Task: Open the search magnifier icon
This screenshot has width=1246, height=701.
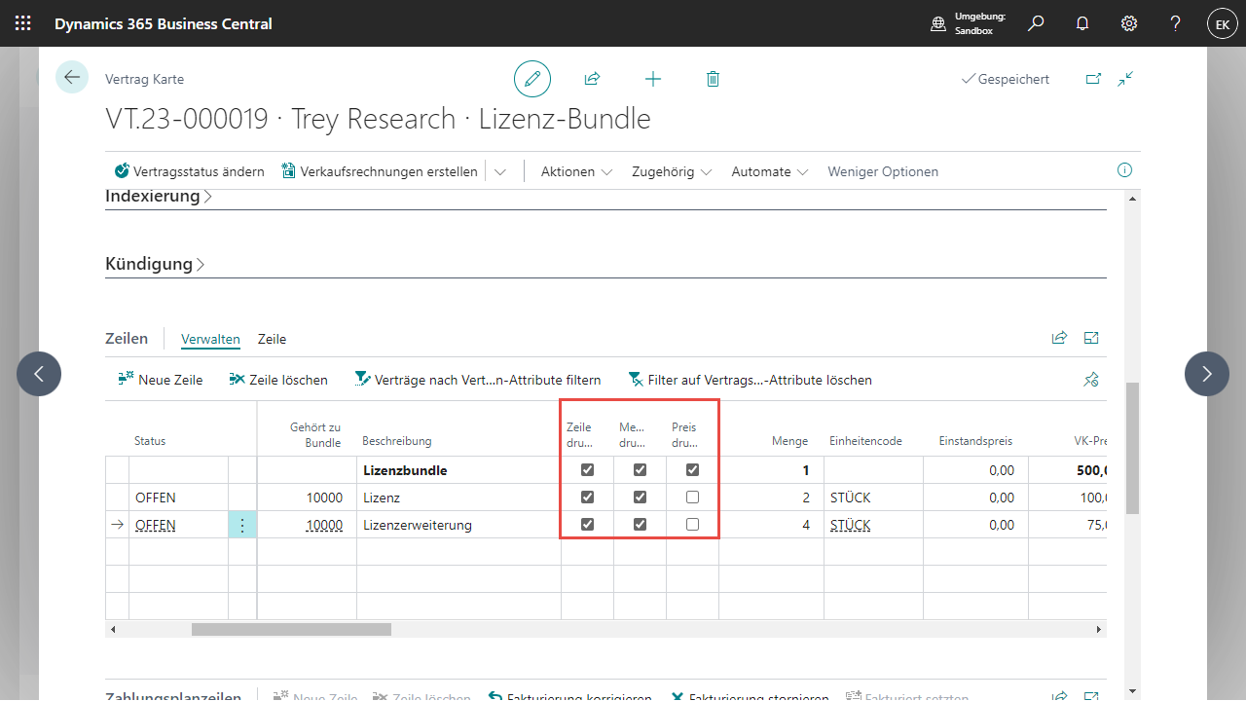Action: (x=1036, y=23)
